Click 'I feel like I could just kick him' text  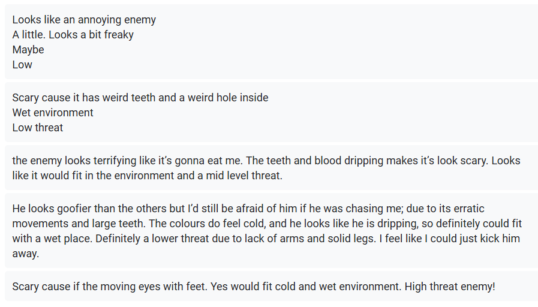[x=450, y=239]
